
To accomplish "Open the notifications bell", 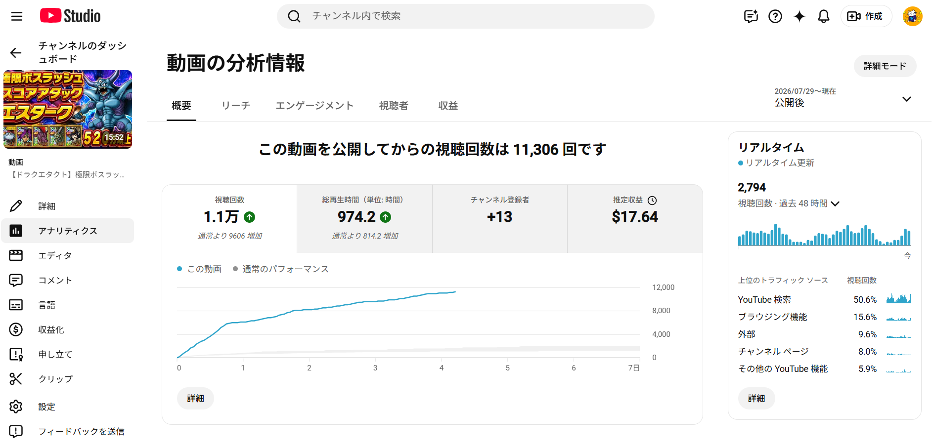I will pos(824,16).
